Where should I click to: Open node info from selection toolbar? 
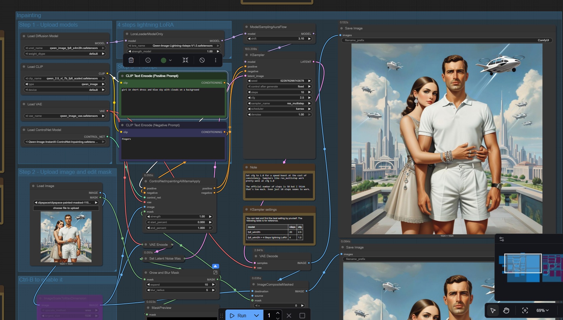click(148, 60)
